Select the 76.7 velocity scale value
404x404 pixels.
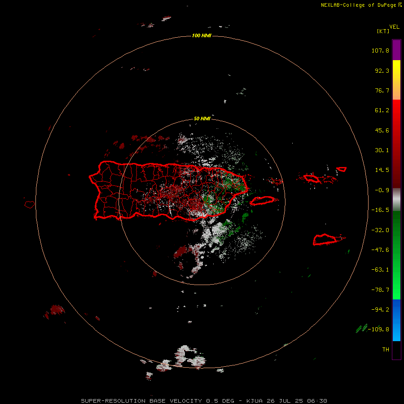(382, 90)
